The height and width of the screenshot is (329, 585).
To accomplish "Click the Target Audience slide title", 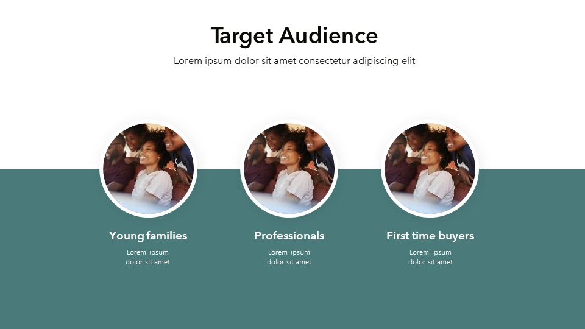I will (x=294, y=35).
